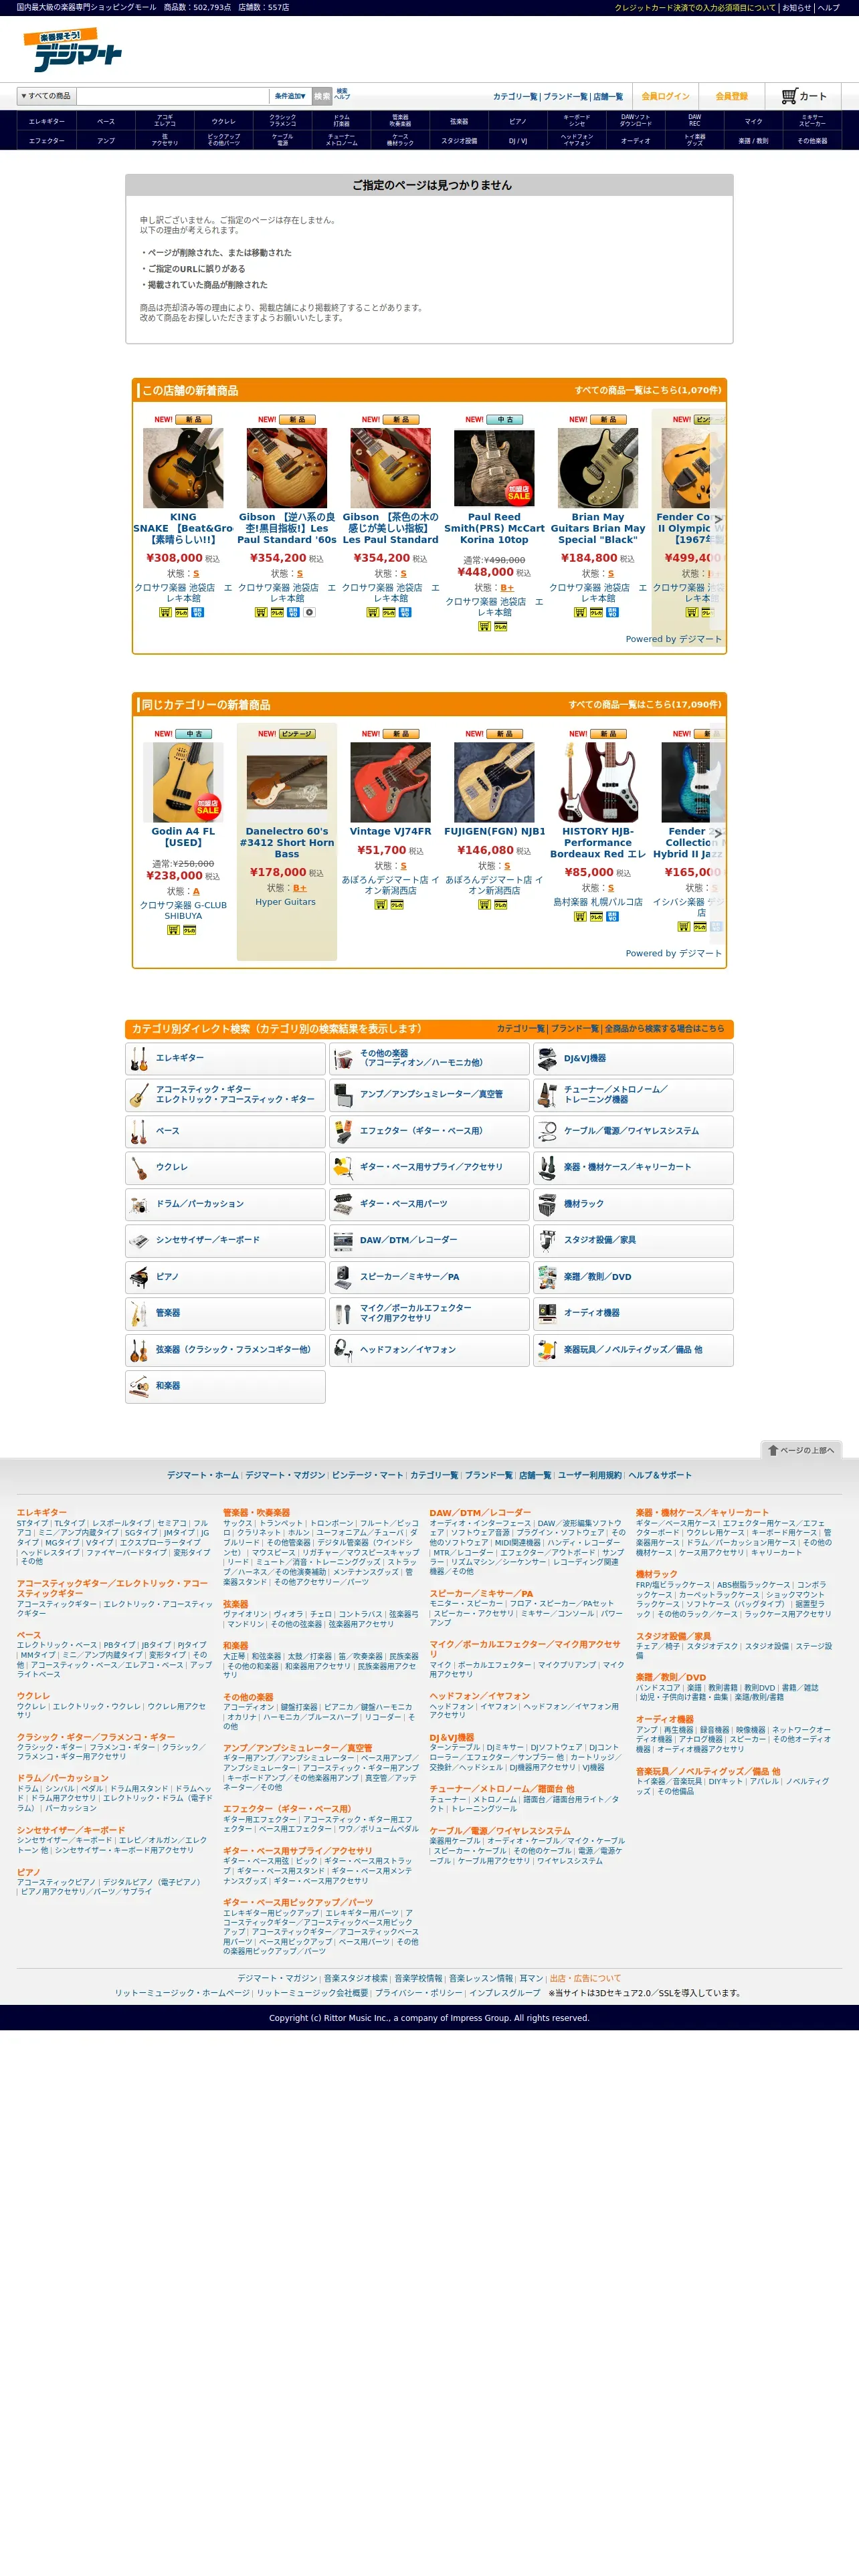Open 管楽器 category button
This screenshot has height=2576, width=859.
[x=225, y=1313]
